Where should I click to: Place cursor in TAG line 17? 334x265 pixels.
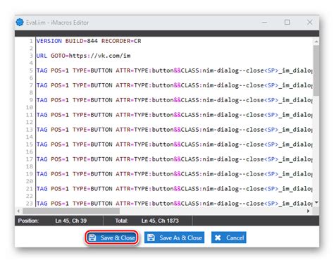click(174, 159)
